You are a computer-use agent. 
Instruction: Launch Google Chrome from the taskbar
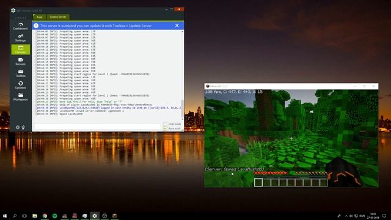tap(45, 216)
